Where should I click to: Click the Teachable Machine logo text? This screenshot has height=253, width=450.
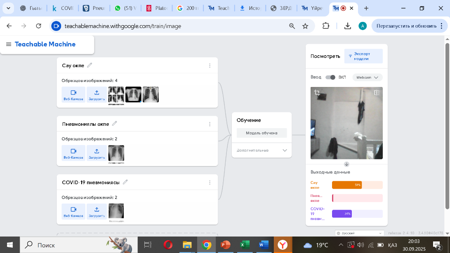point(45,44)
